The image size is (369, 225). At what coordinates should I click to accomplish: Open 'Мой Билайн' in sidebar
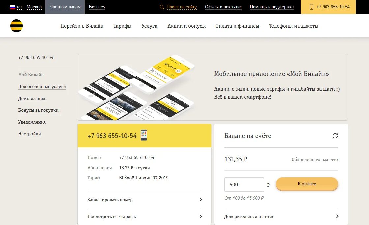click(x=31, y=75)
